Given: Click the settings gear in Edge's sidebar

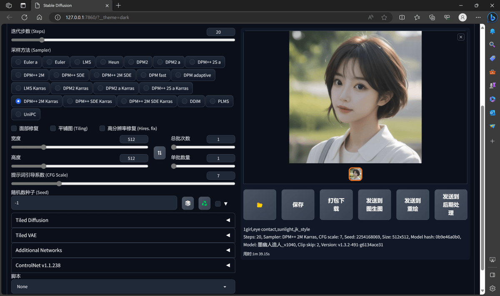Looking at the screenshot, I should tap(492, 289).
